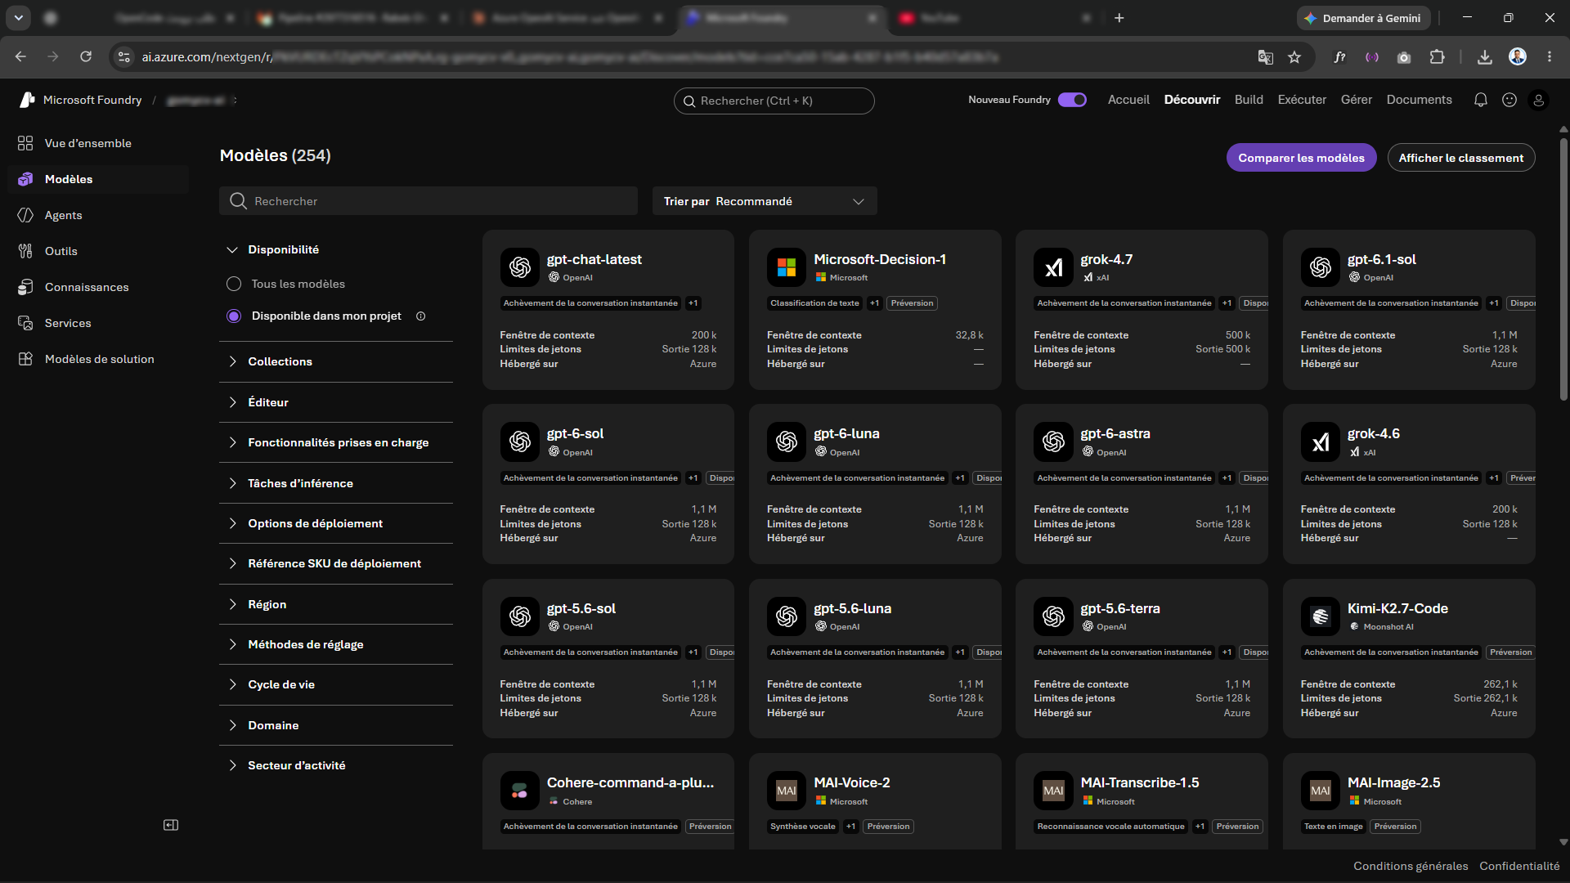Image resolution: width=1570 pixels, height=883 pixels.
Task: Open the Exécuter tab
Action: [x=1302, y=100]
